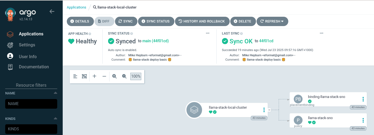Click the llama-stack-local-cluster breadcrumb title
Viewport: 374px width, 135px height.
click(117, 7)
